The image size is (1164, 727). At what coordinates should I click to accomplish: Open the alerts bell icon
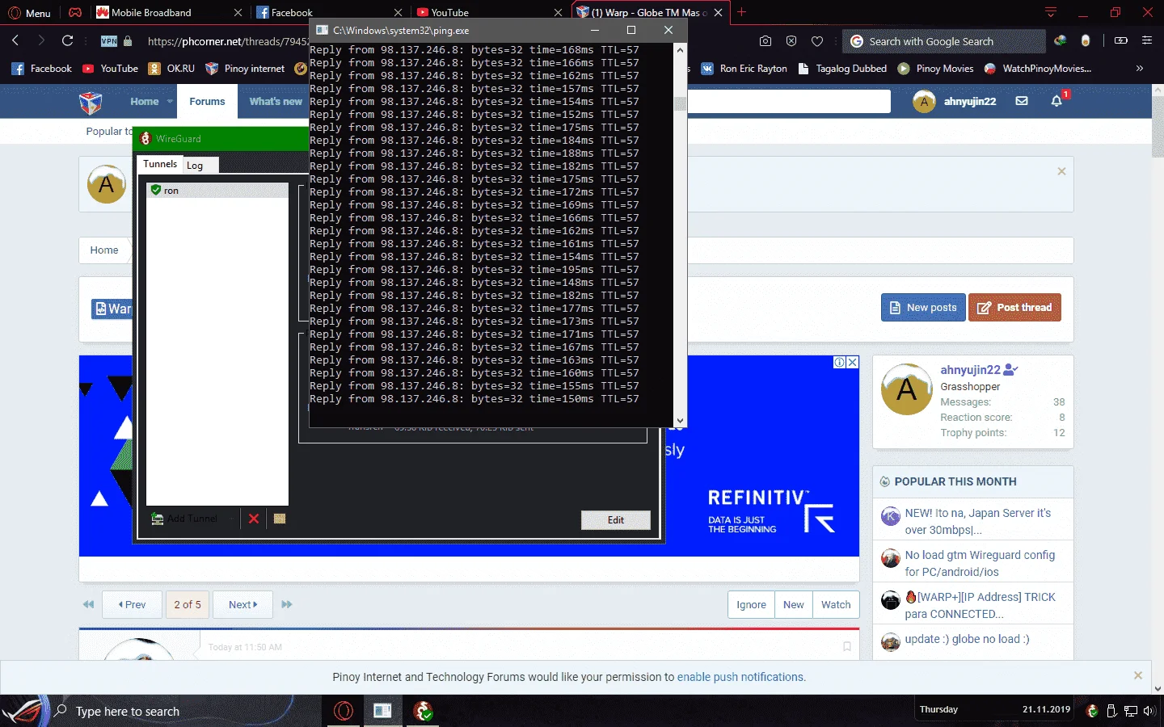click(1056, 102)
